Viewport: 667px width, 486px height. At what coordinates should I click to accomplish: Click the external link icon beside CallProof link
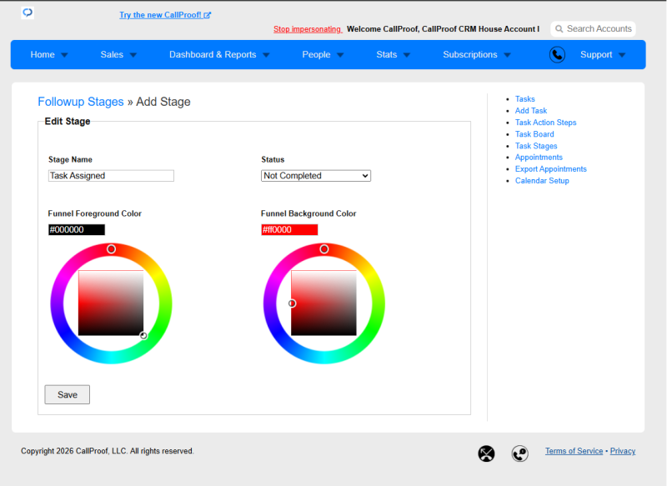207,15
